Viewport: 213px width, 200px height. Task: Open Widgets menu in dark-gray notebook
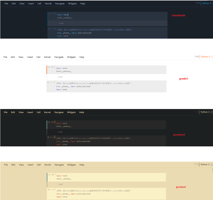click(71, 112)
